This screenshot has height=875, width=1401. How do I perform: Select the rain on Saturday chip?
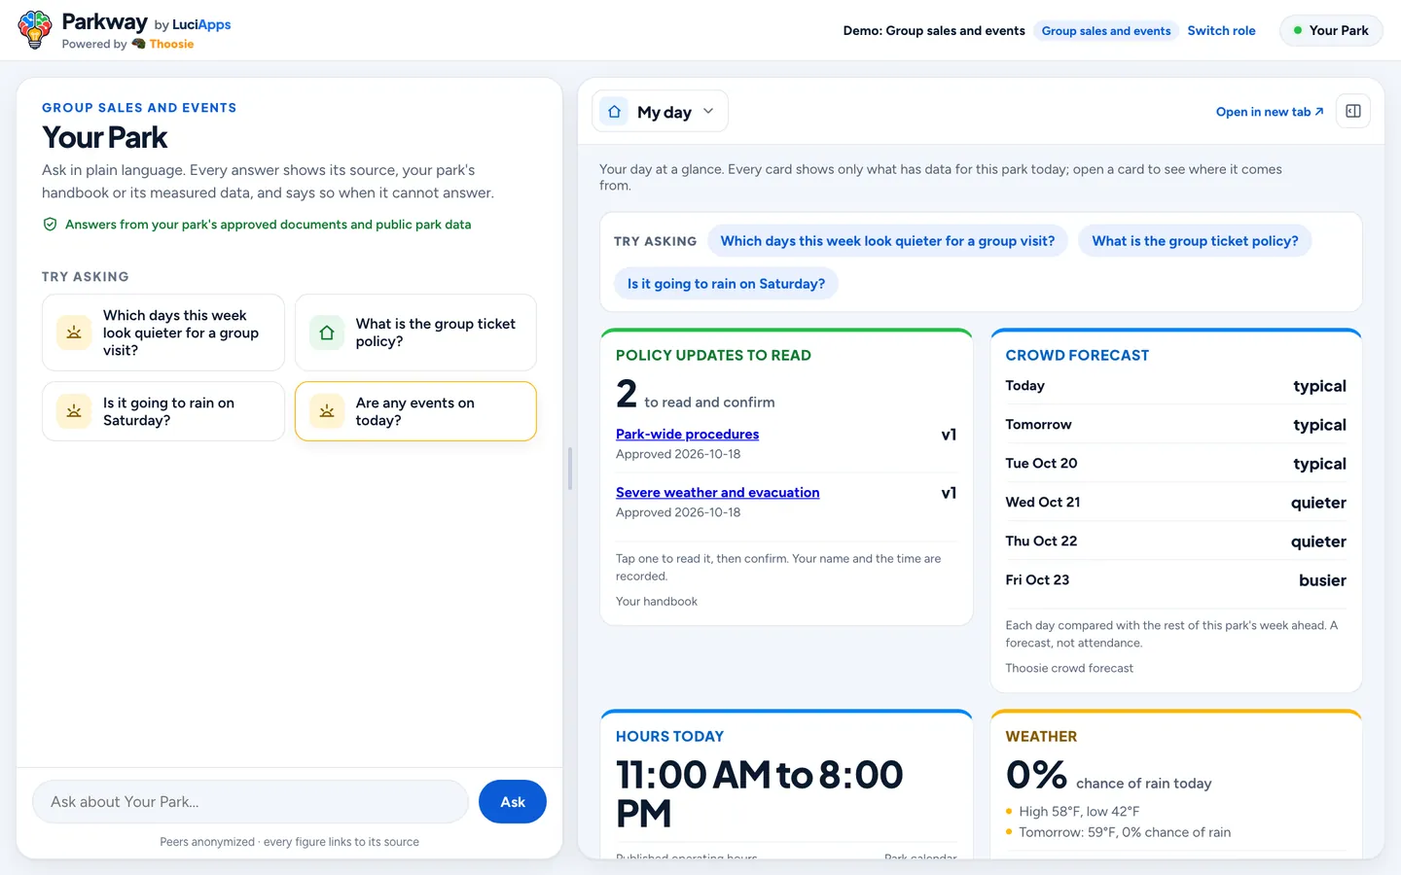[x=726, y=284]
